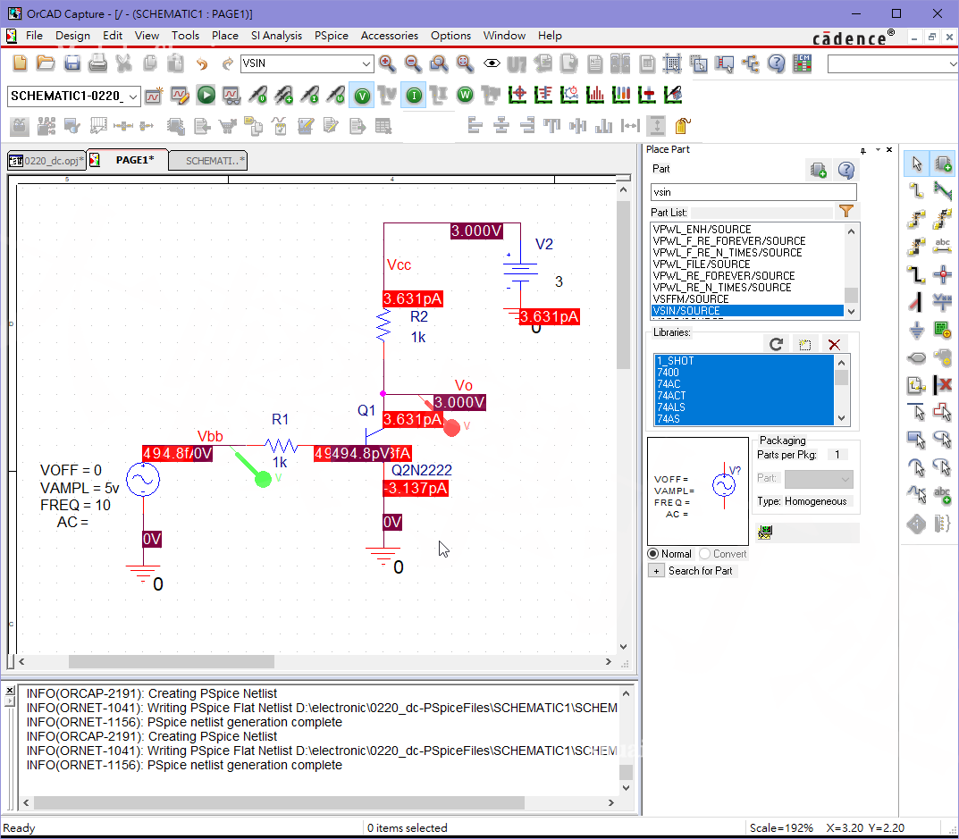Select the PAGE1 tab
The width and height of the screenshot is (959, 839).
pyautogui.click(x=129, y=160)
